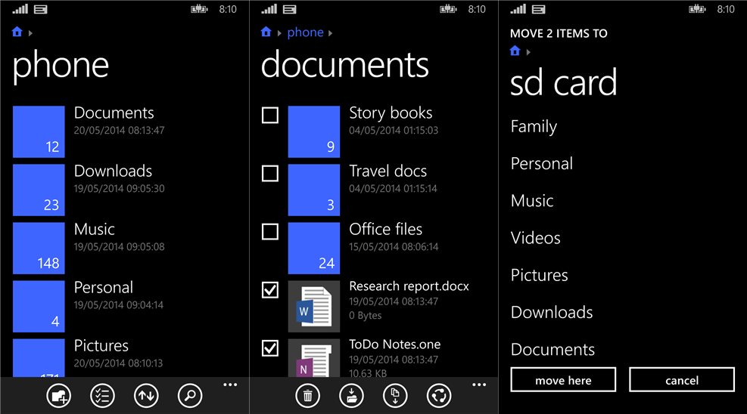The height and width of the screenshot is (414, 747).
Task: Tap date '19/05/2014 09:05:08' under Music
Action: point(119,247)
